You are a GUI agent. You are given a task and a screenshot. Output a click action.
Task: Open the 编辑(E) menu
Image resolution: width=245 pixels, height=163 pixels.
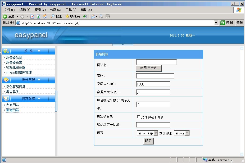(x=25, y=10)
